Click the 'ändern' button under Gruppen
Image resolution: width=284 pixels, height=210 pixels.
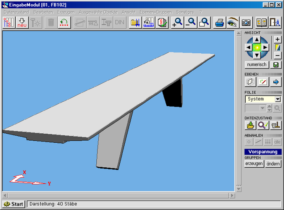tap(273, 164)
